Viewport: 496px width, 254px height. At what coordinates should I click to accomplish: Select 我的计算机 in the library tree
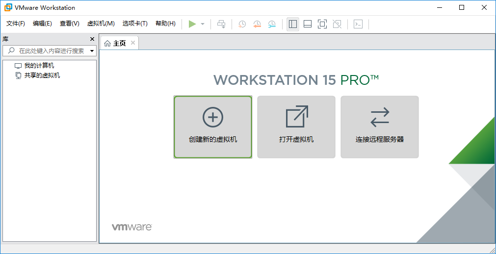pos(34,66)
